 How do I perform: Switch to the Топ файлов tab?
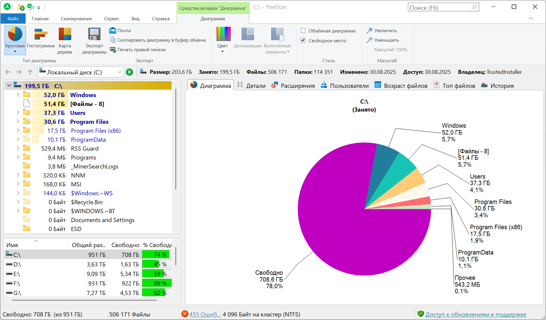pos(454,85)
